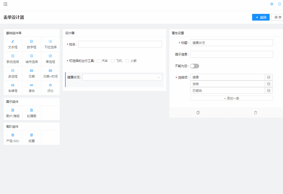Add a 日期+时间 datetime component
The height and width of the screenshot is (194, 283).
click(50, 73)
